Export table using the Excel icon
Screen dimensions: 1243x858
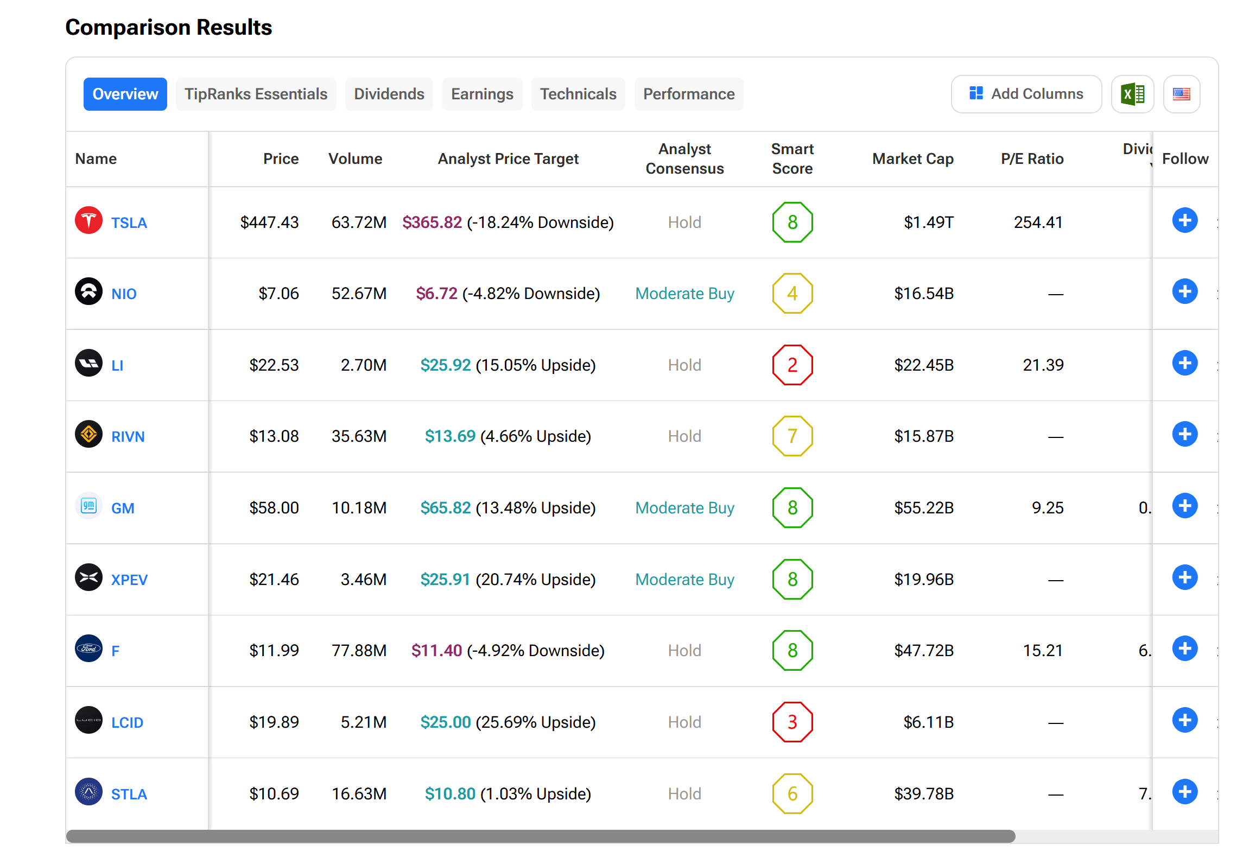pos(1132,94)
